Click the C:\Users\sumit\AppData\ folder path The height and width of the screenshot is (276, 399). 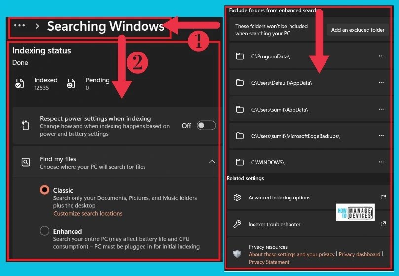pos(280,110)
